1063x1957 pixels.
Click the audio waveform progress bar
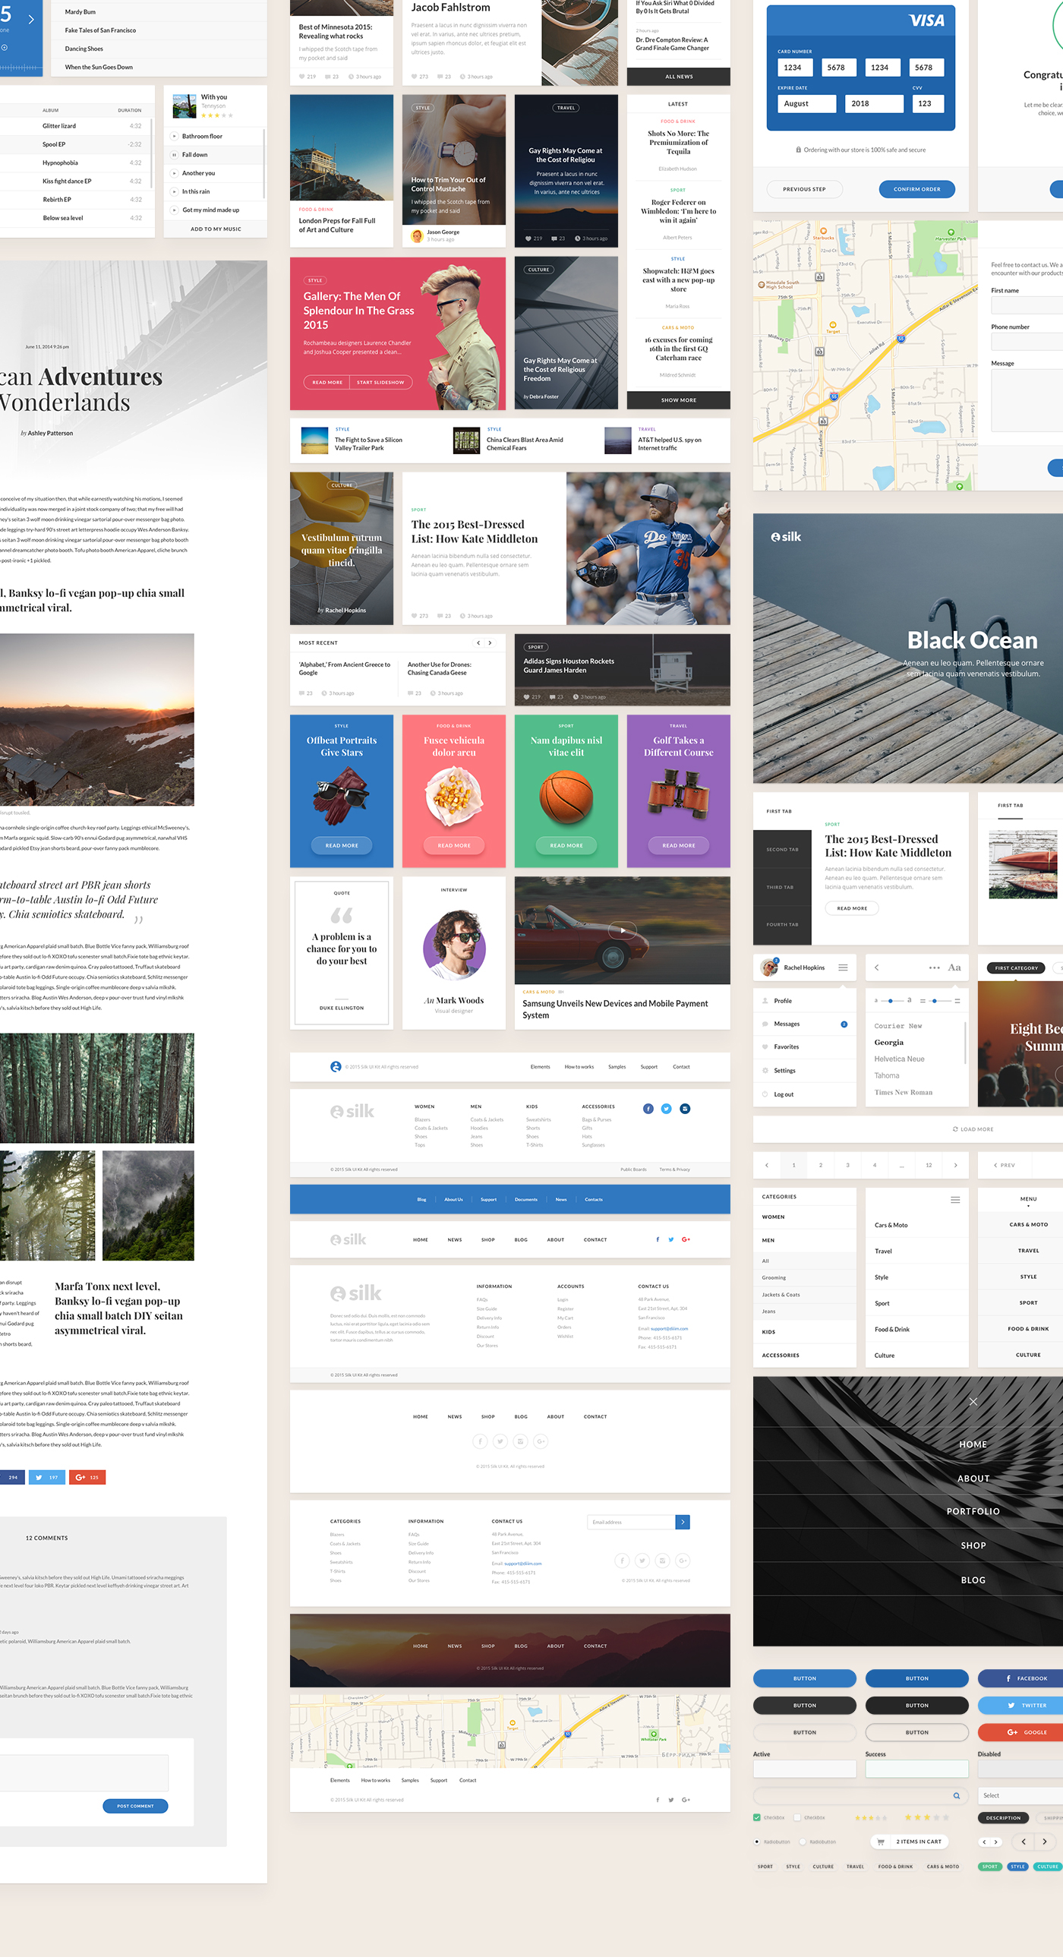click(x=21, y=68)
